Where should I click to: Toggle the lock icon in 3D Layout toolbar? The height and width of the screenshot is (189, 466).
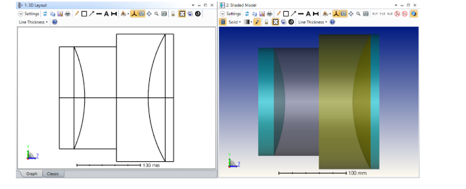pos(173,14)
